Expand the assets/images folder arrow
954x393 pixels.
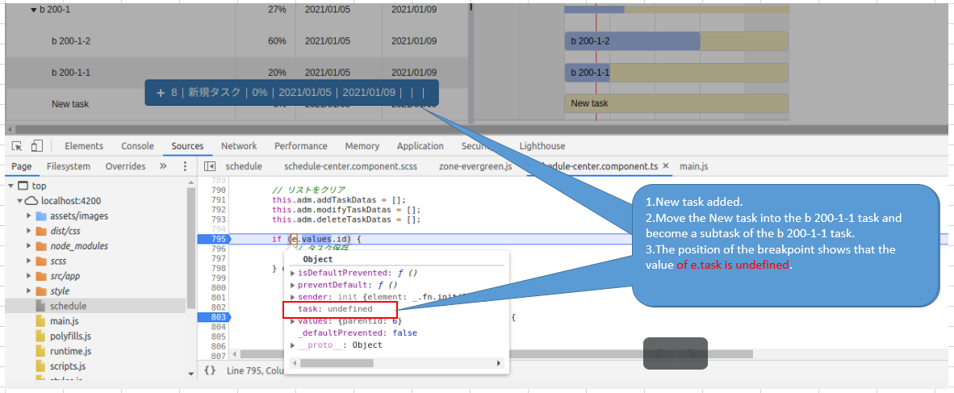pos(28,216)
